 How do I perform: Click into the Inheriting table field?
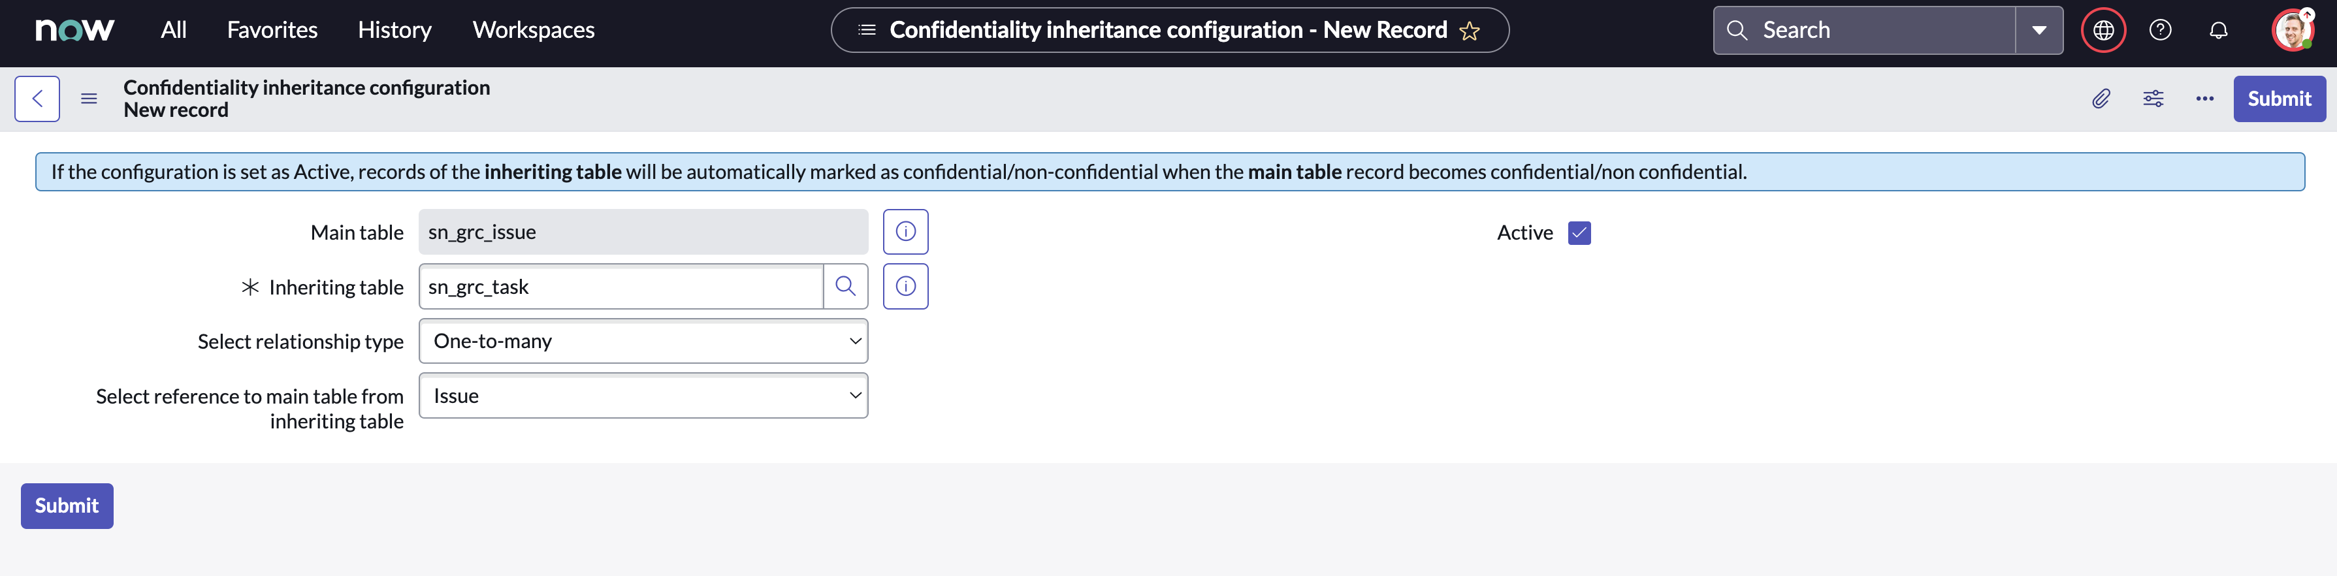click(x=621, y=287)
